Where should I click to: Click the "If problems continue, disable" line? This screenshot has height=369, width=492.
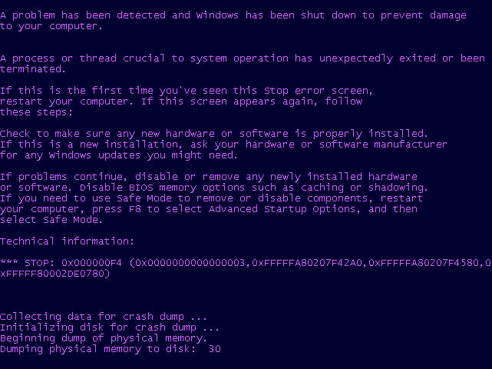tap(209, 177)
